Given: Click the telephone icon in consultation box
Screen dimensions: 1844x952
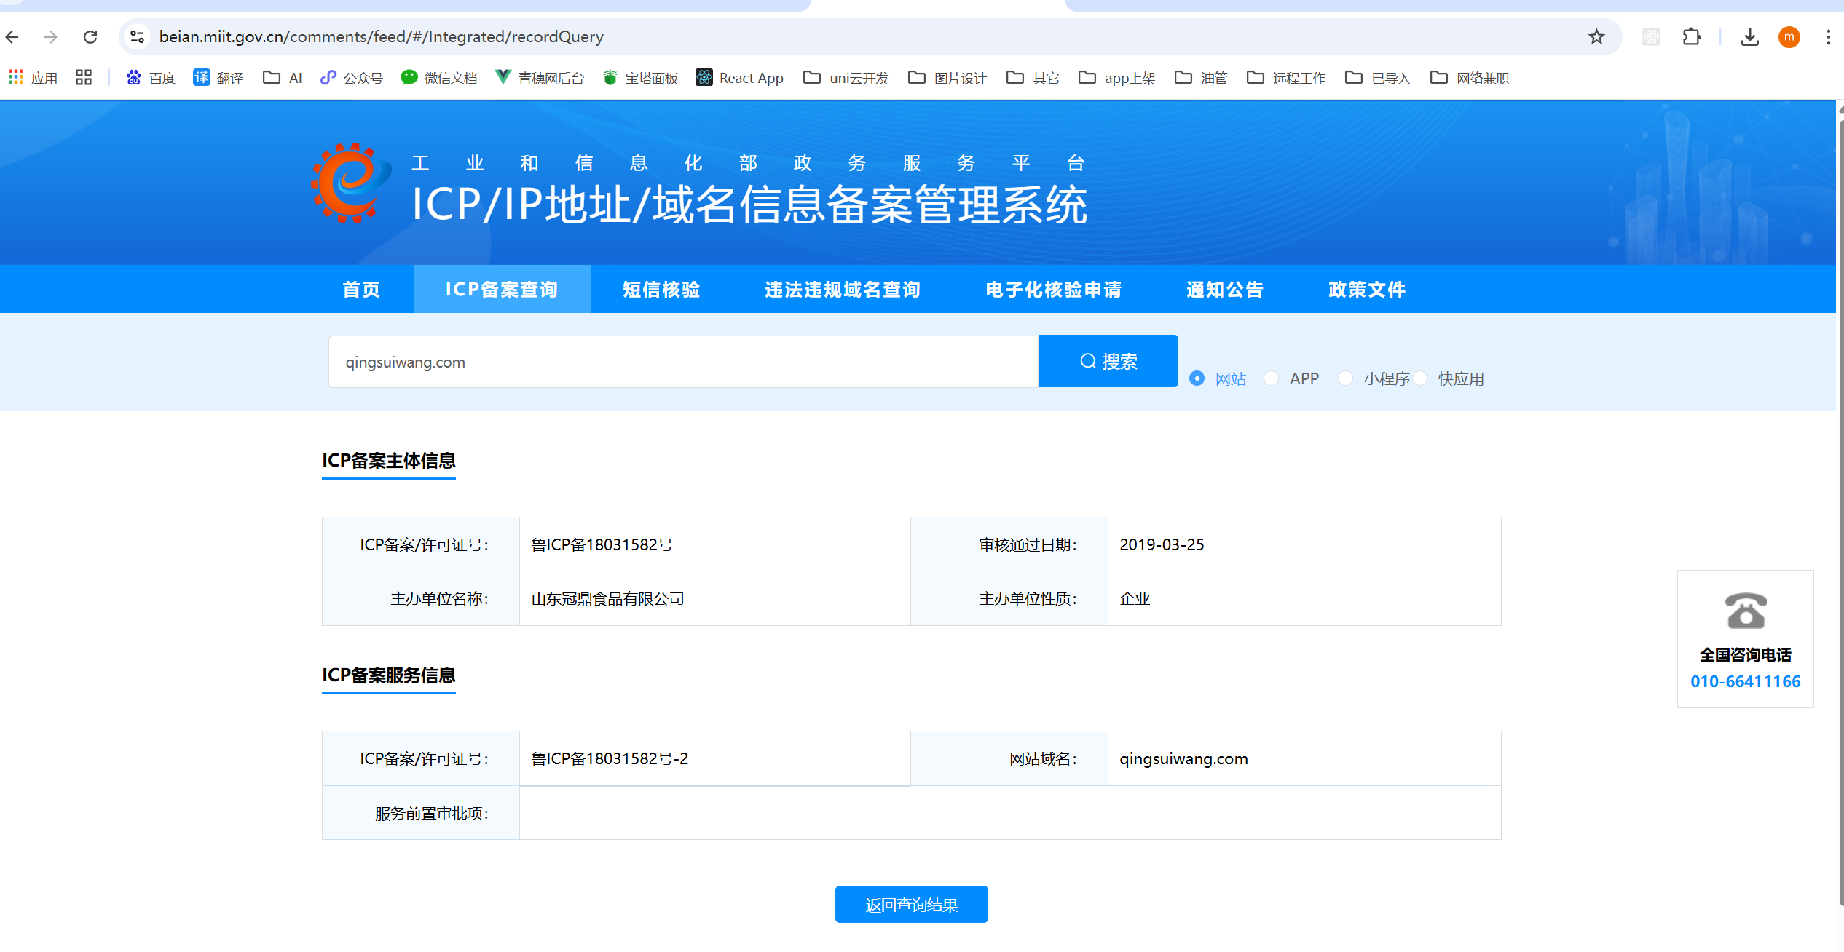Looking at the screenshot, I should pos(1746,611).
